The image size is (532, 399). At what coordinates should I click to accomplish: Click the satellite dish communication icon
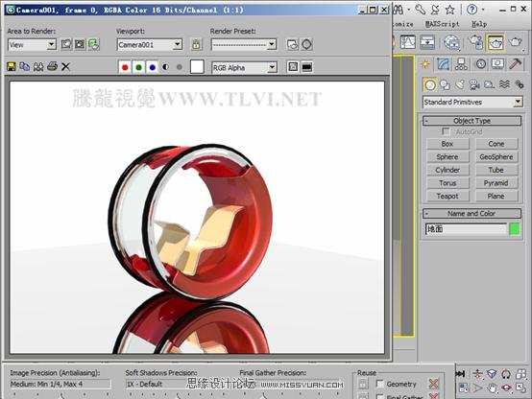pyautogui.click(x=435, y=10)
